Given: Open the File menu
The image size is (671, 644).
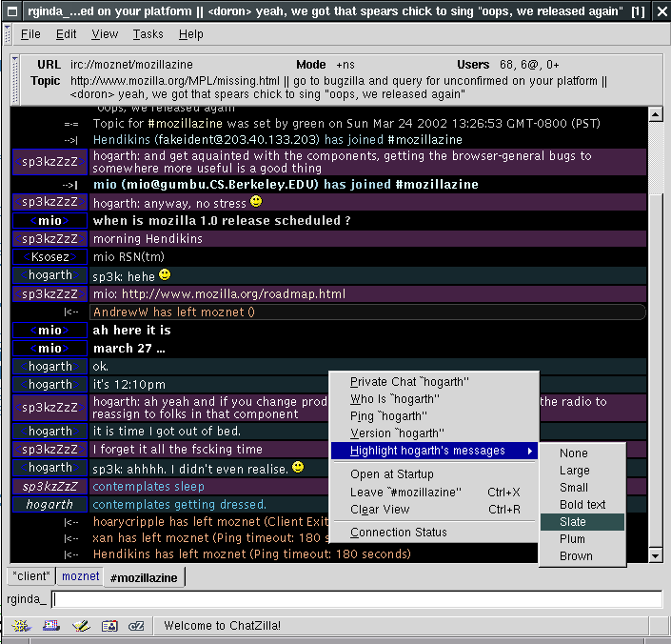Looking at the screenshot, I should [30, 34].
